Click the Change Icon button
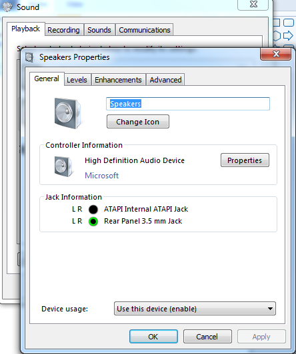 (138, 122)
